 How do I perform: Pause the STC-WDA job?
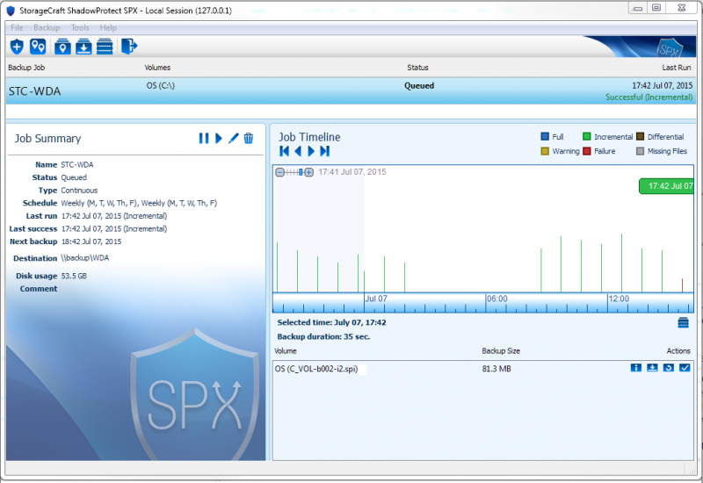(204, 139)
